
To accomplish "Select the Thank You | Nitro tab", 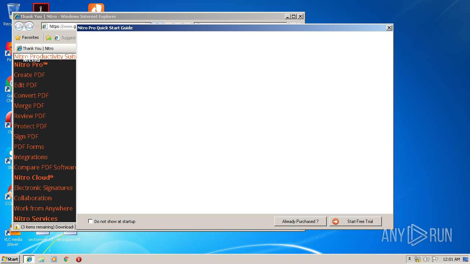I will (46, 48).
